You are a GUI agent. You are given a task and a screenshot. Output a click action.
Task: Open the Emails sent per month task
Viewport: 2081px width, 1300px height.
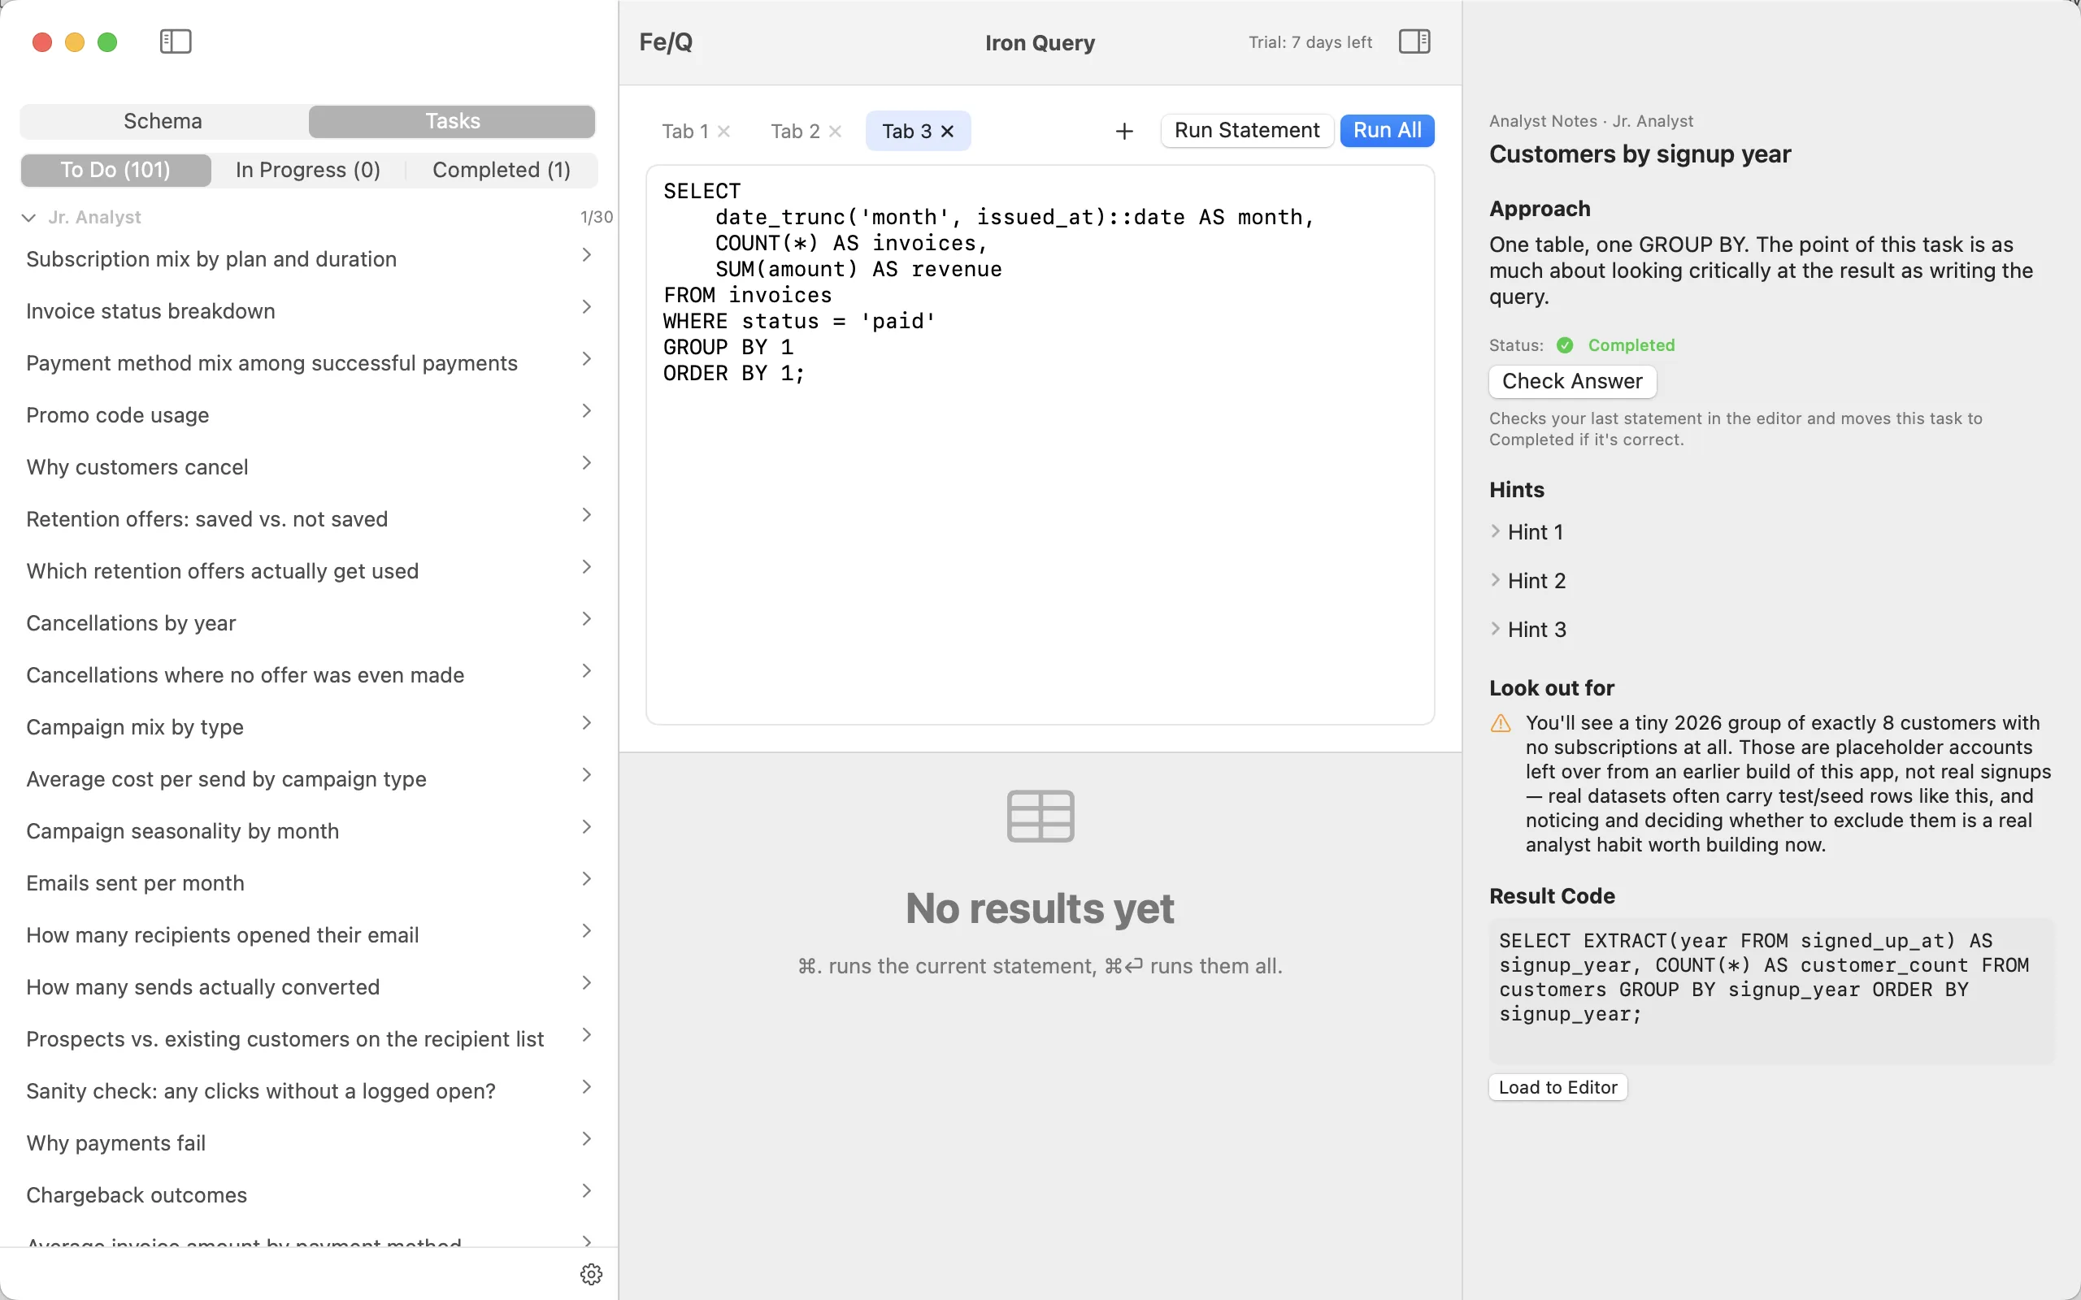pos(309,883)
